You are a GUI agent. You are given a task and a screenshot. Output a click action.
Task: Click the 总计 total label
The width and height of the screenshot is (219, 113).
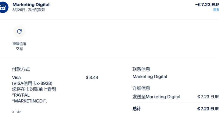click(137, 109)
